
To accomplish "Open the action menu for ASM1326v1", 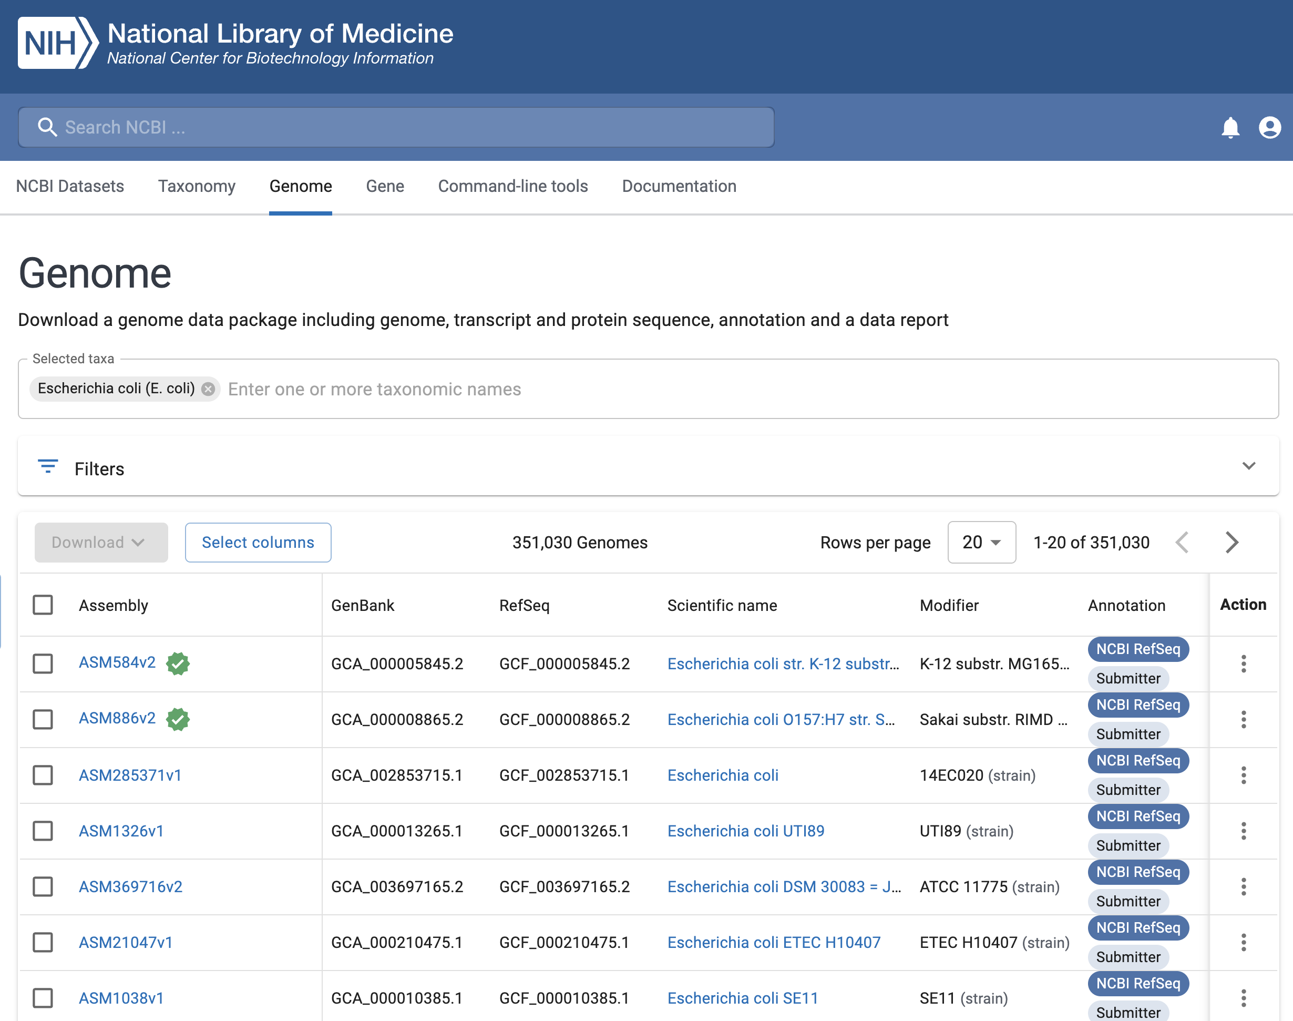I will click(1244, 831).
